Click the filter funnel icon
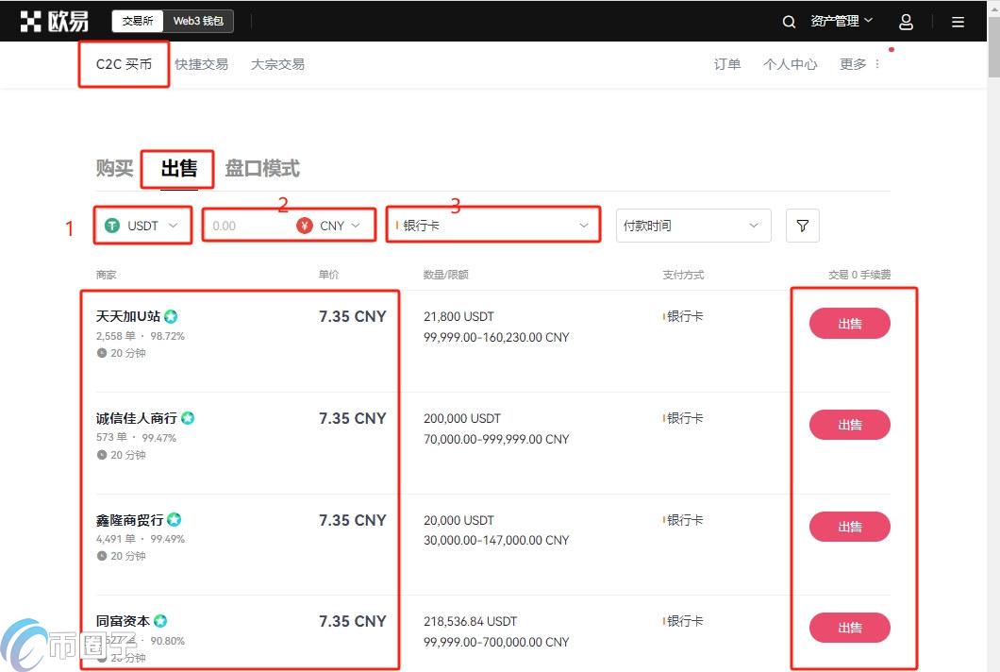 tap(802, 226)
